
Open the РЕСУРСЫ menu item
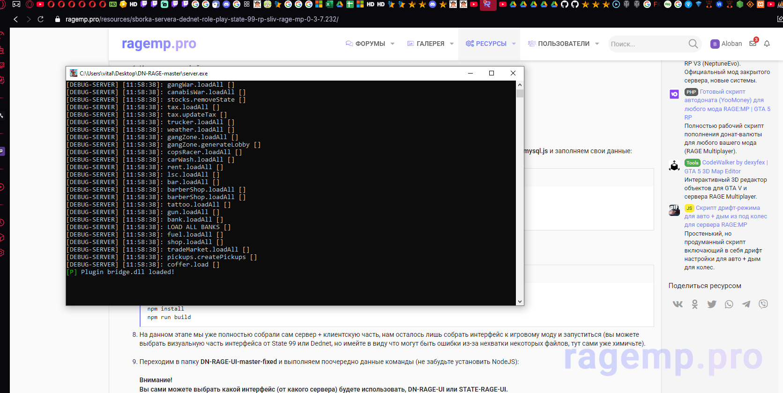tap(491, 44)
